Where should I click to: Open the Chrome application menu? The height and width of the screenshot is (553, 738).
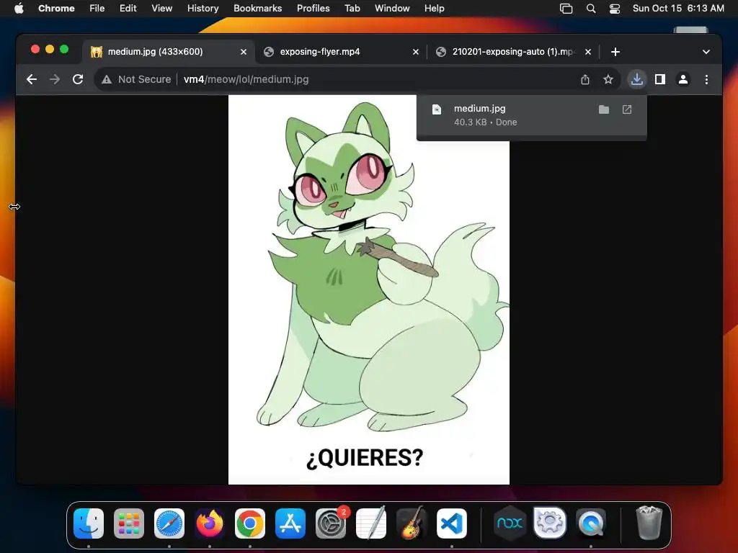tap(56, 9)
